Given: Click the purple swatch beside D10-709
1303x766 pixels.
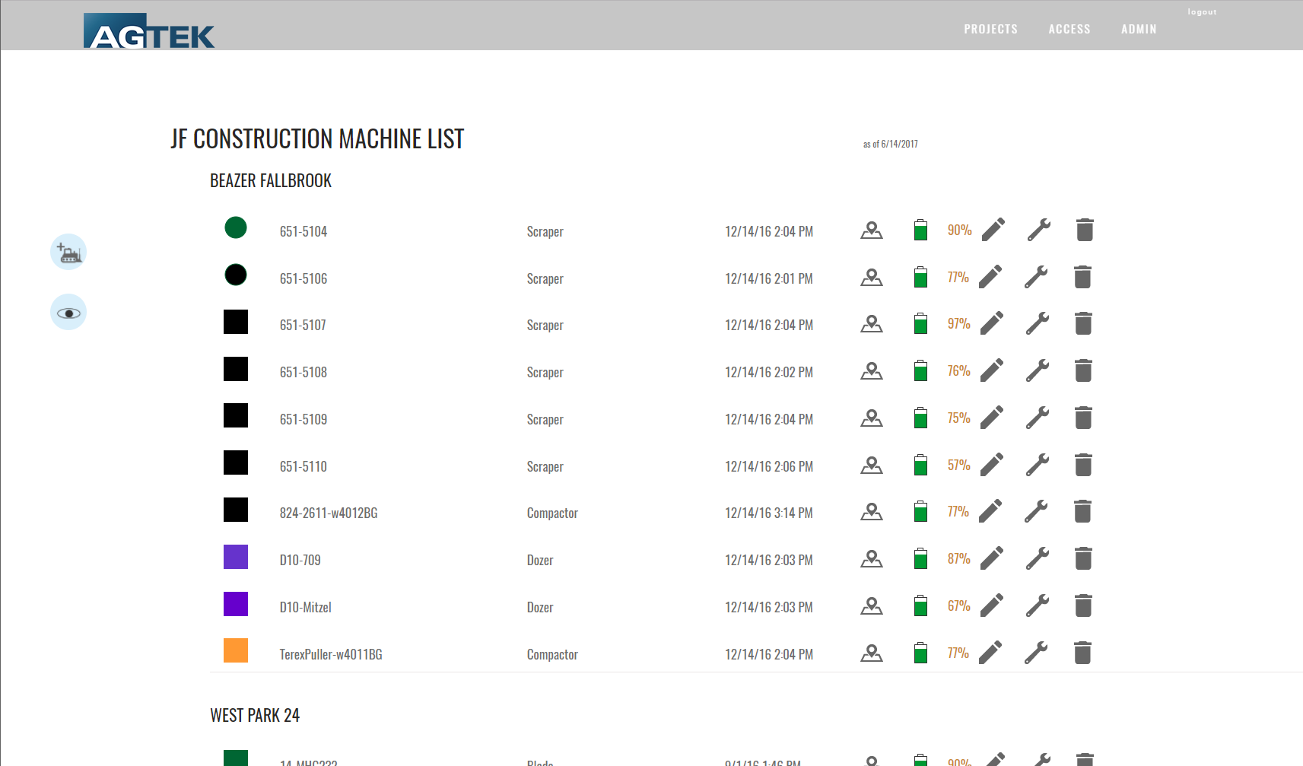Looking at the screenshot, I should (236, 557).
